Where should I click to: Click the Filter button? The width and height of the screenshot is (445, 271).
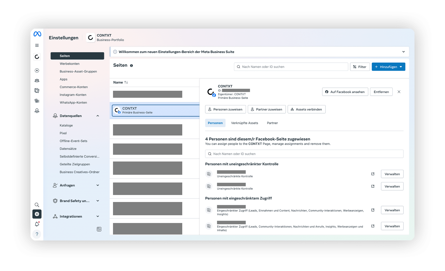click(x=360, y=67)
